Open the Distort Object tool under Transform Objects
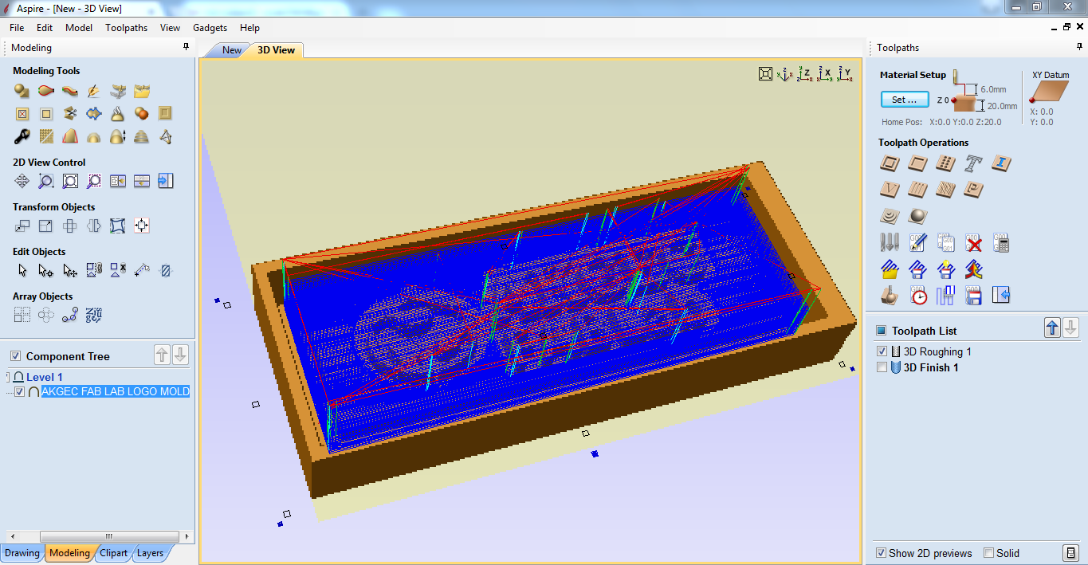Image resolution: width=1088 pixels, height=565 pixels. 118,226
